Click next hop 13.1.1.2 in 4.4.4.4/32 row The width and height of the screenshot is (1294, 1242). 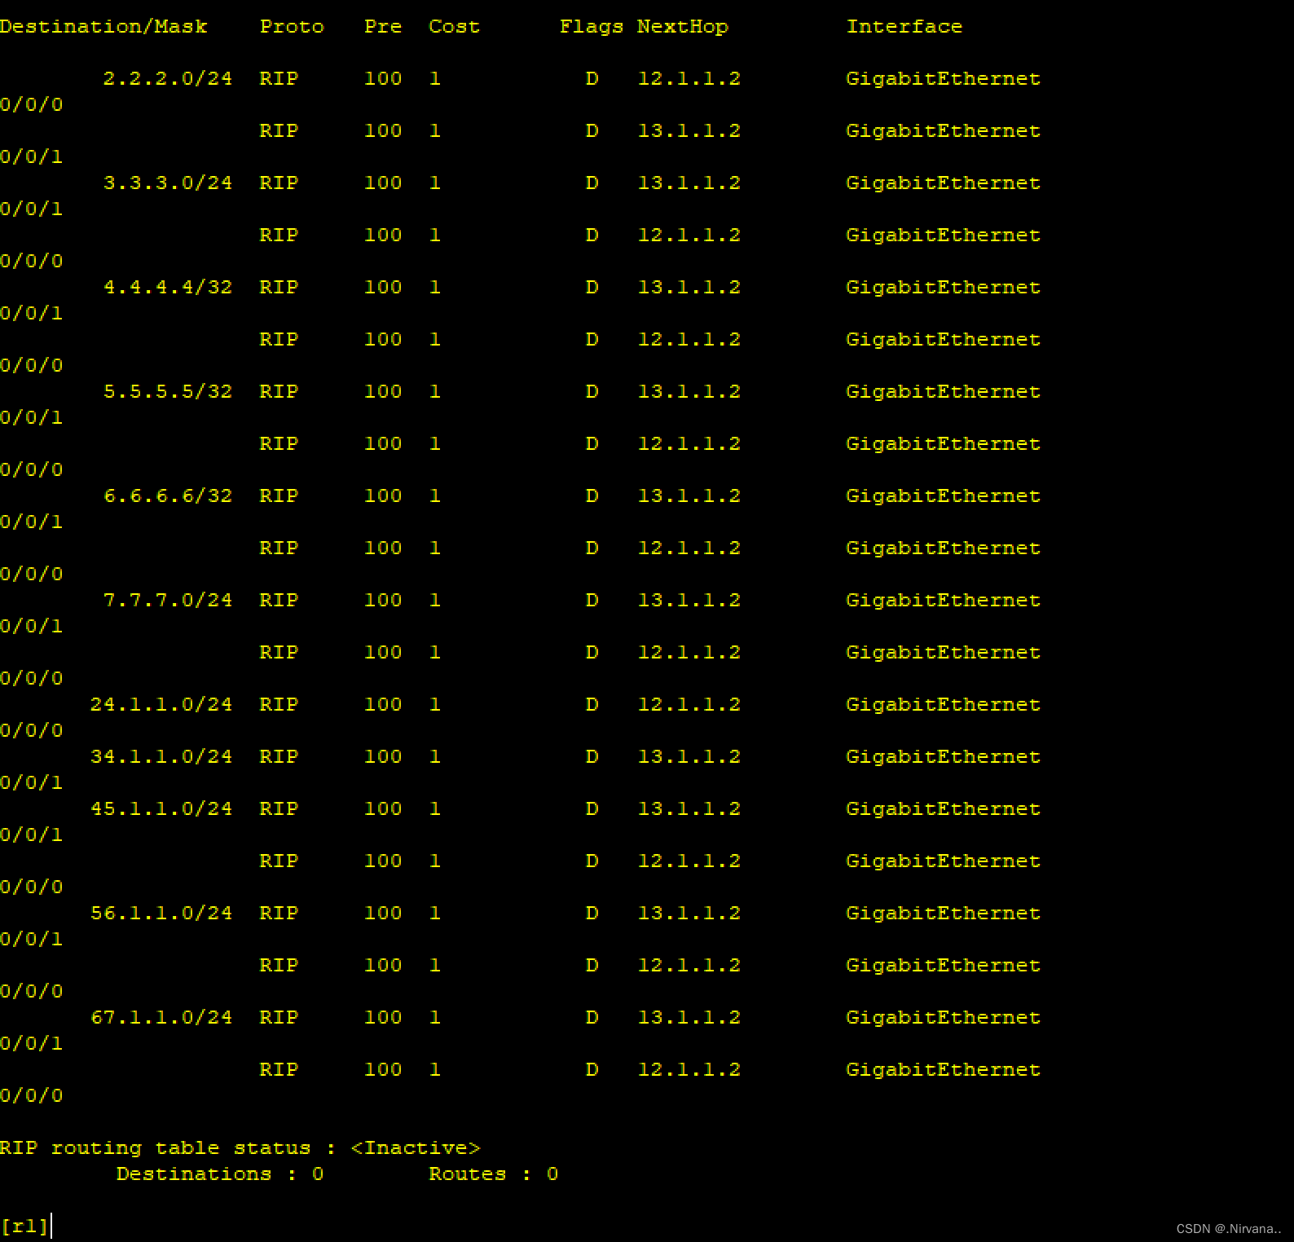pyautogui.click(x=689, y=288)
